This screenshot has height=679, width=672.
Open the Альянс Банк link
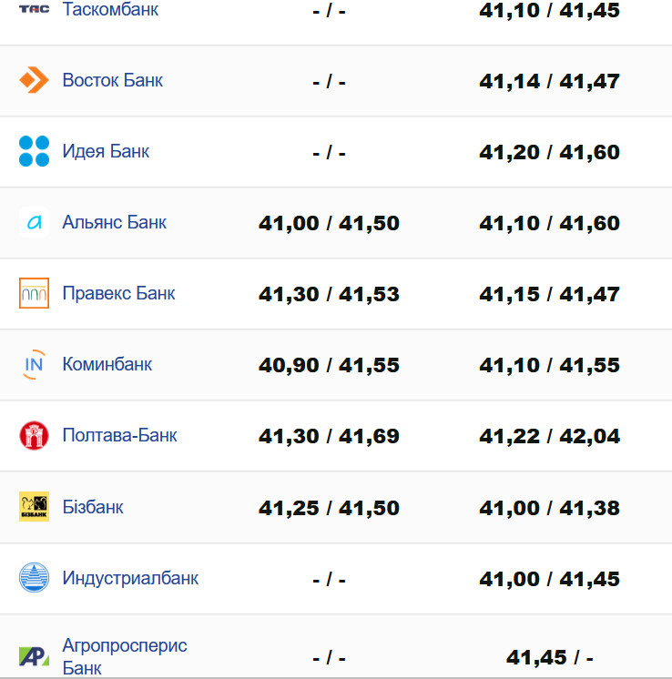[x=115, y=222]
